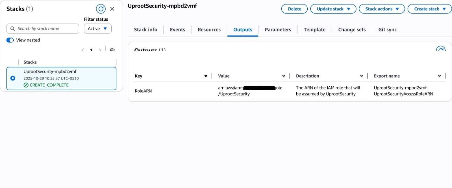Open the Stack actions menu
The image size is (452, 188).
382,9
